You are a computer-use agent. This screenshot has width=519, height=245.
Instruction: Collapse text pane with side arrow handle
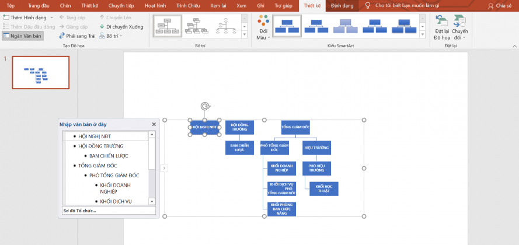[164, 168]
